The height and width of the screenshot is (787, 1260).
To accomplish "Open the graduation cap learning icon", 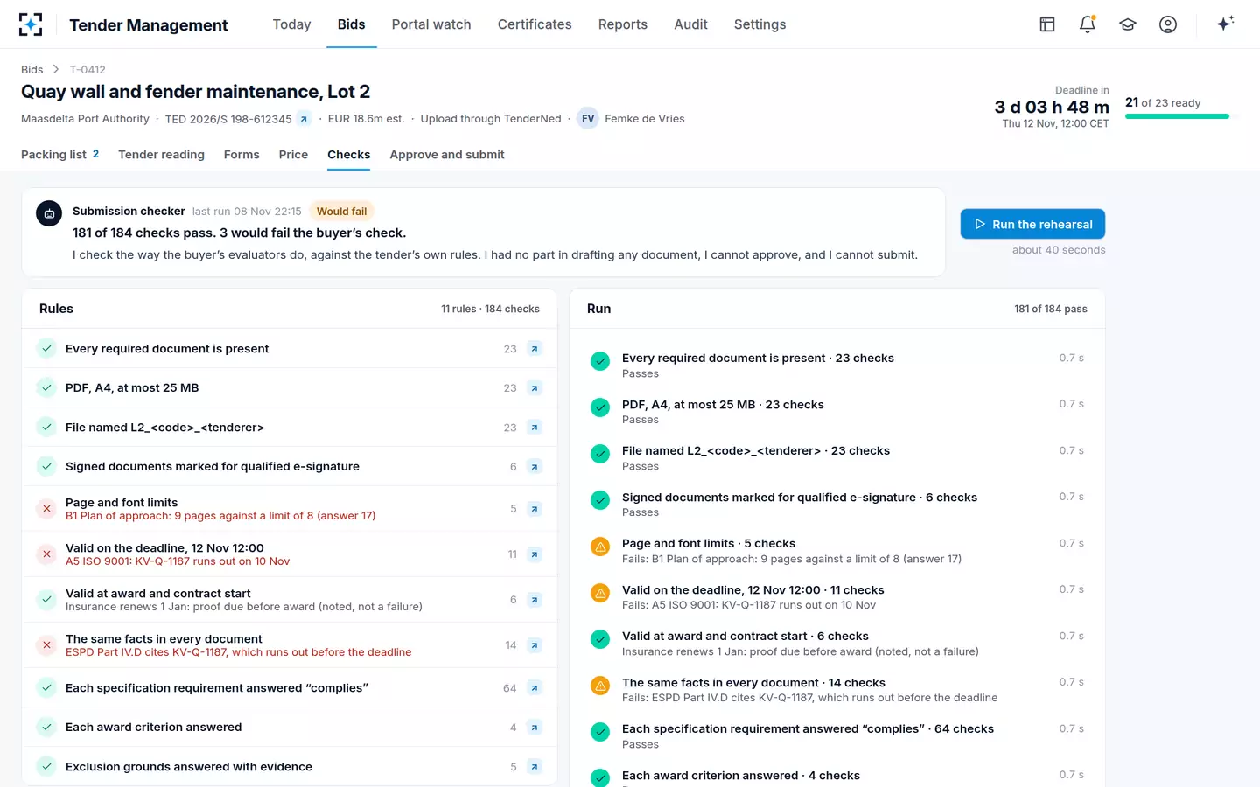I will (x=1128, y=24).
